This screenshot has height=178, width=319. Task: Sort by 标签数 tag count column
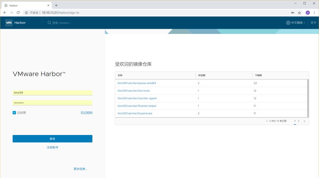[x=202, y=75]
